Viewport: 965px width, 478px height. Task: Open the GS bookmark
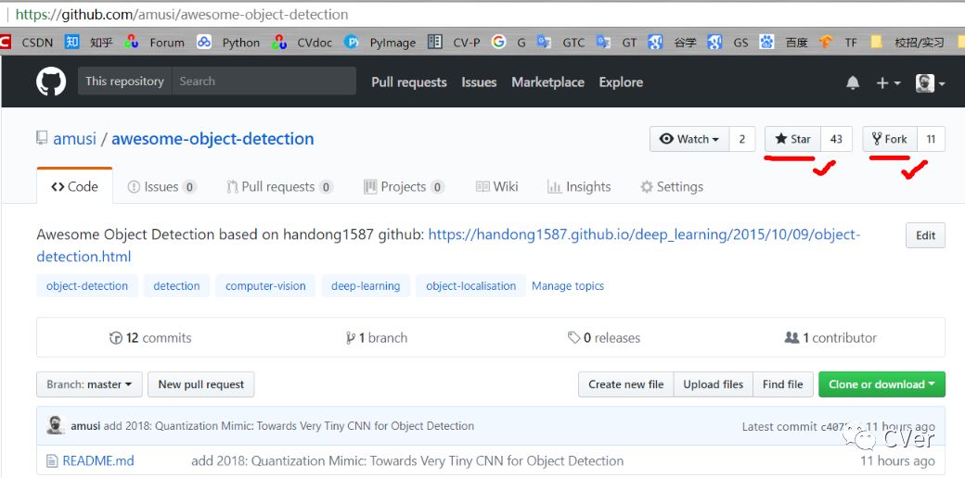pyautogui.click(x=727, y=43)
